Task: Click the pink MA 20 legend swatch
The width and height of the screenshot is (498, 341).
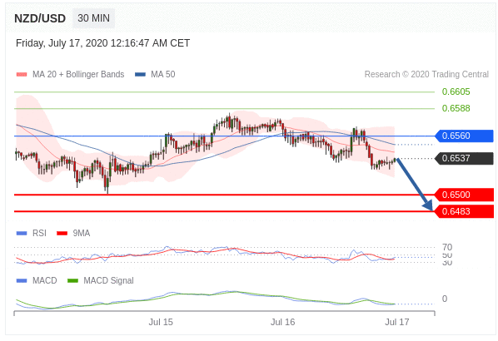Action: pyautogui.click(x=22, y=75)
